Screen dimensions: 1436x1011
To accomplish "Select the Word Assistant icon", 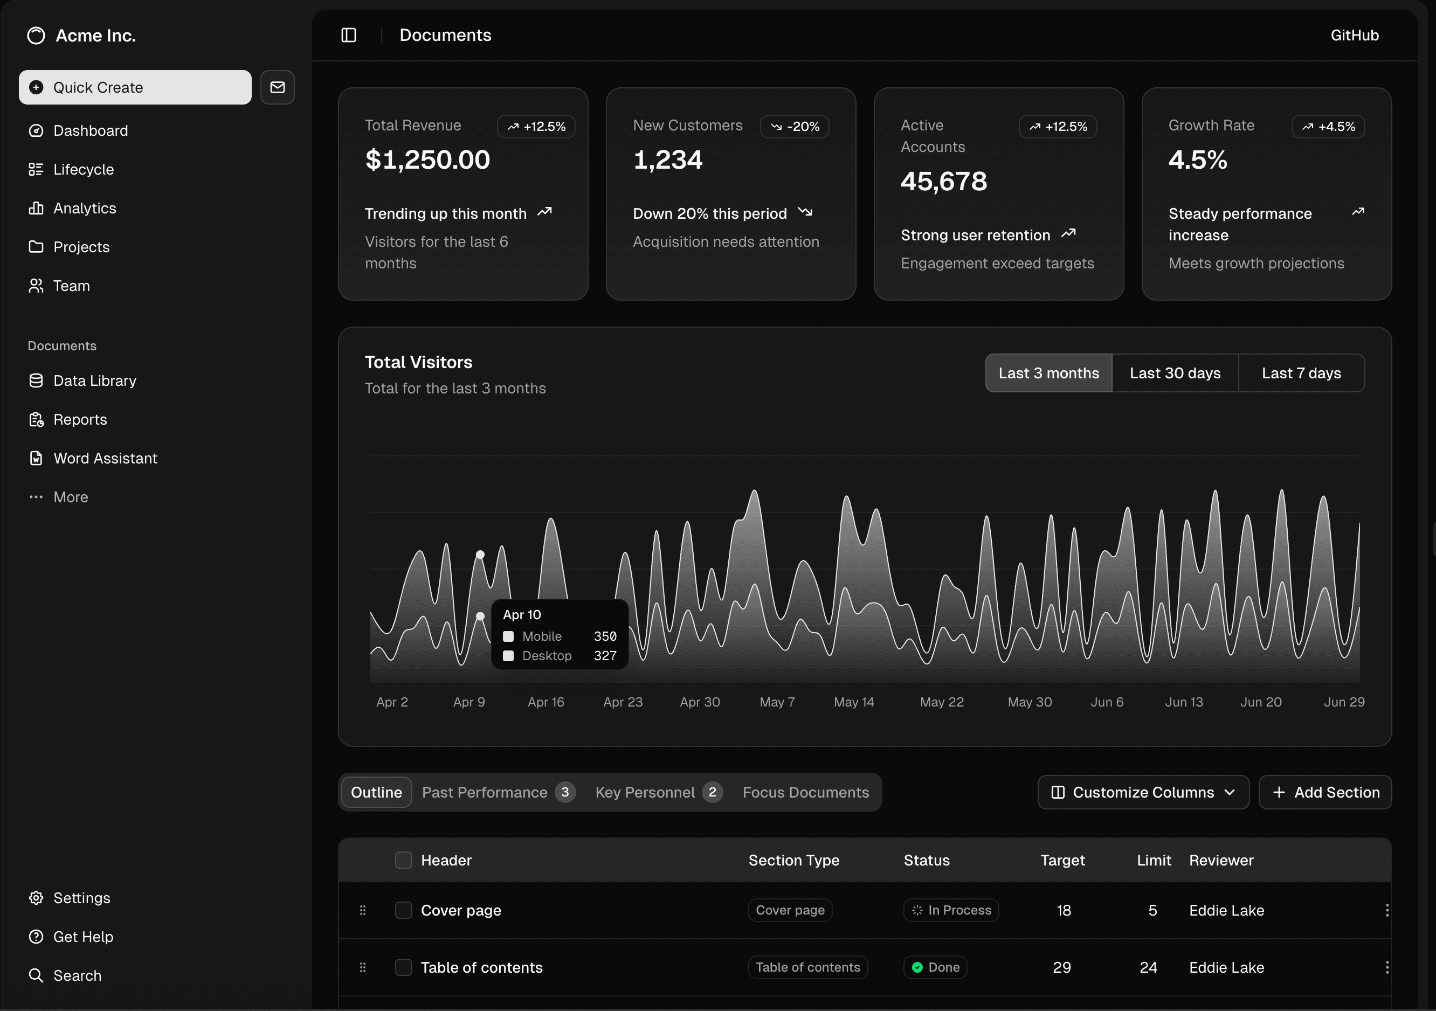I will 36,458.
